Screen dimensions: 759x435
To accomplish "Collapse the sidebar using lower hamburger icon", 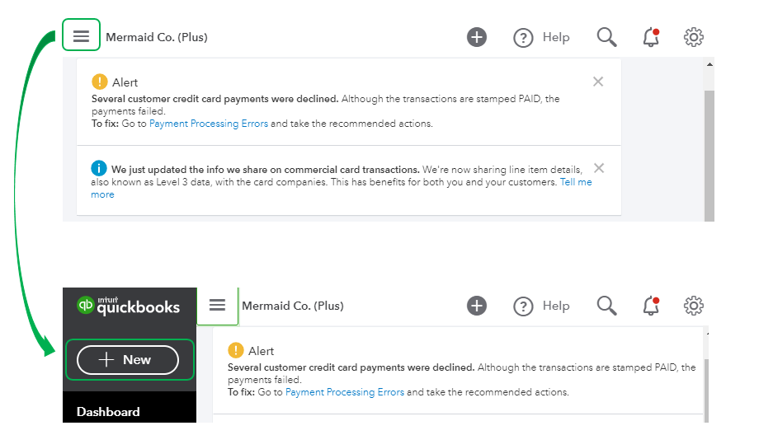I will tap(218, 306).
